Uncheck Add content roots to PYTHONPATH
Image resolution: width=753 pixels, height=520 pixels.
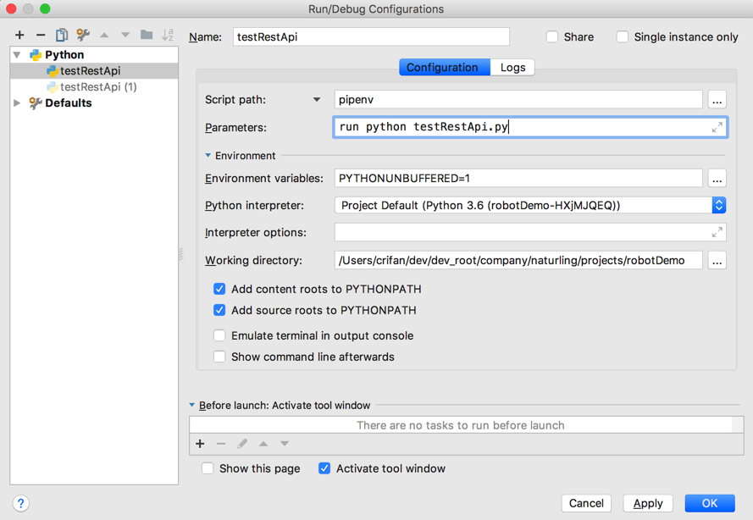(219, 289)
